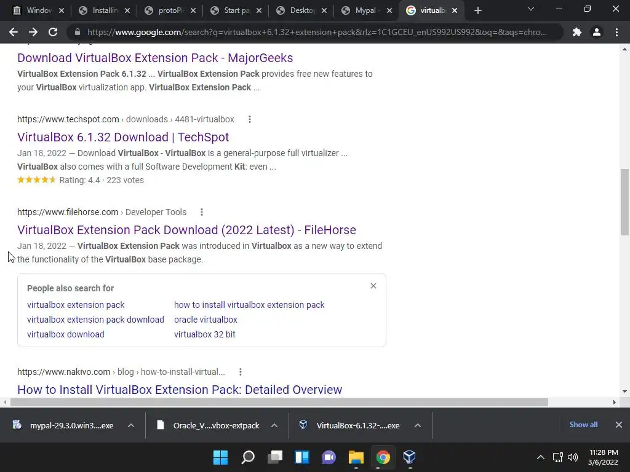
Task: Open 'VirtualBox 6.1.32 Download | TechSpot' result
Action: coord(123,137)
